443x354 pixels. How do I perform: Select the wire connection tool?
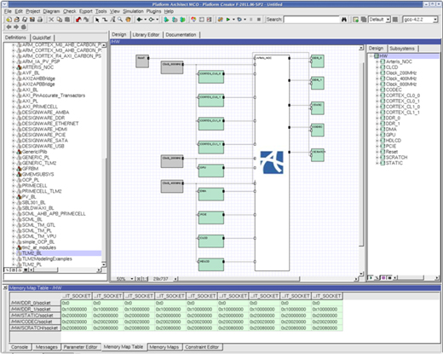[105, 20]
